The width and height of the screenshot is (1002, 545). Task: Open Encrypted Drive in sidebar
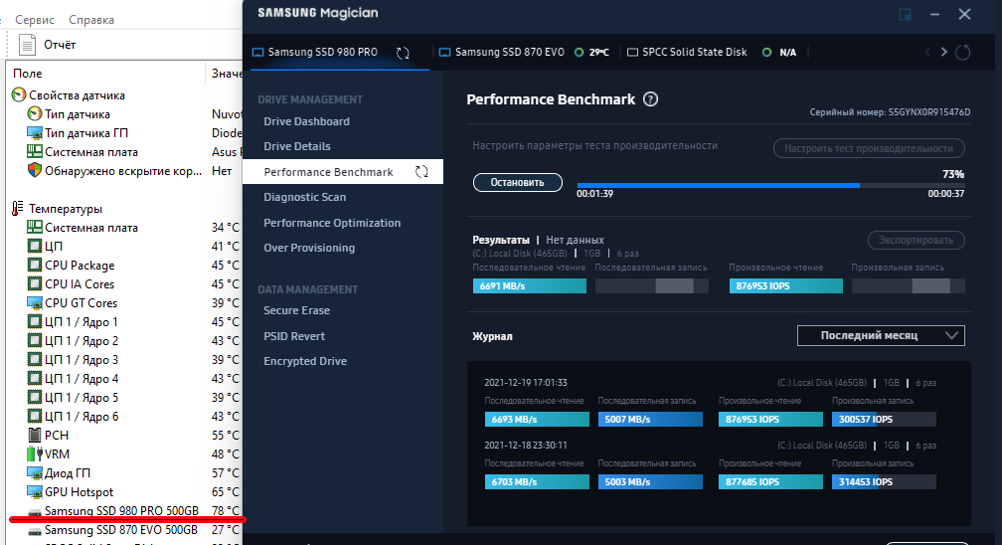pyautogui.click(x=305, y=361)
